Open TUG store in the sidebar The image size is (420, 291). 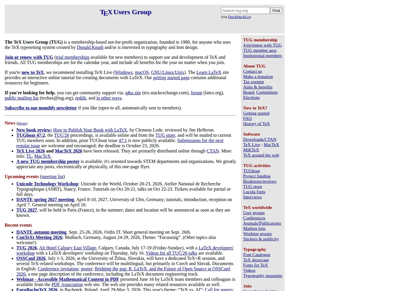pos(253,187)
